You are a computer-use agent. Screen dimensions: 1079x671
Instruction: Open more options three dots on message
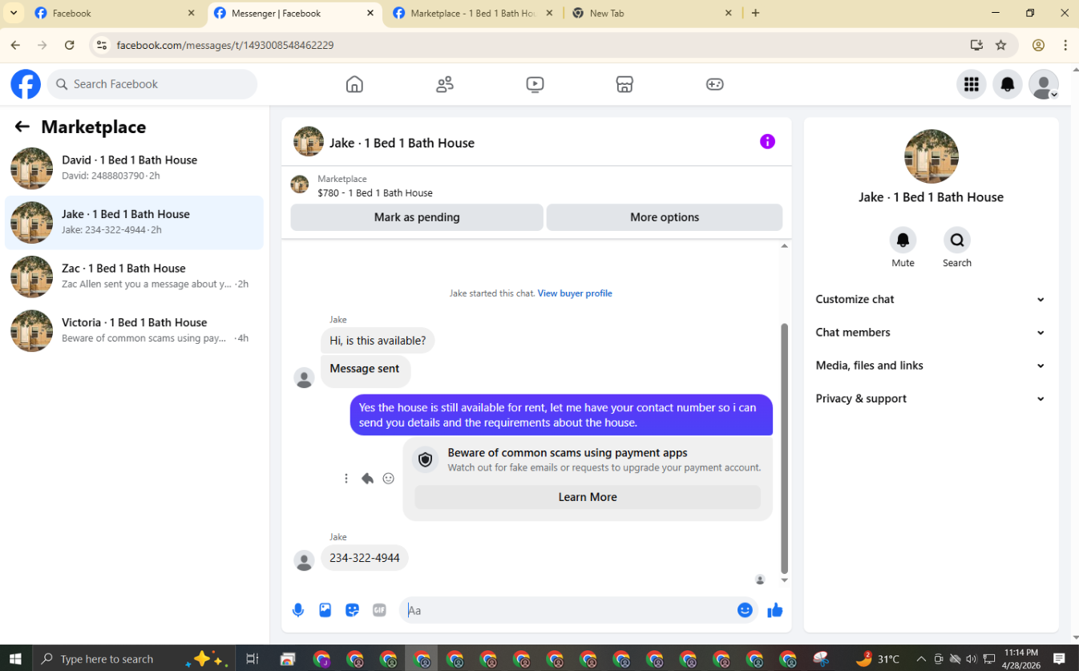pos(346,479)
